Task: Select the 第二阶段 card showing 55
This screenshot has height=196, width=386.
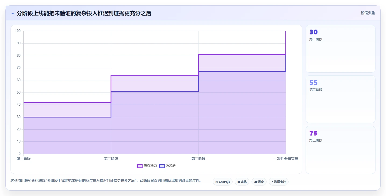Action: pyautogui.click(x=341, y=99)
